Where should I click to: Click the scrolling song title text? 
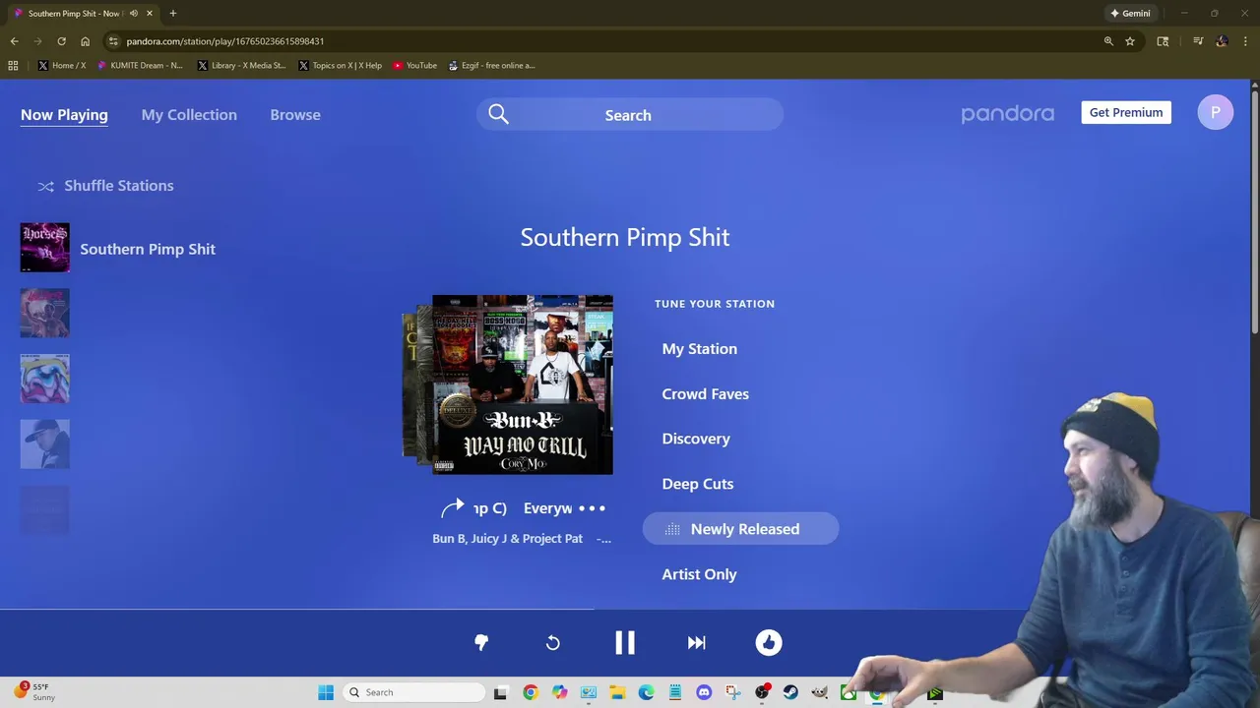pos(523,508)
